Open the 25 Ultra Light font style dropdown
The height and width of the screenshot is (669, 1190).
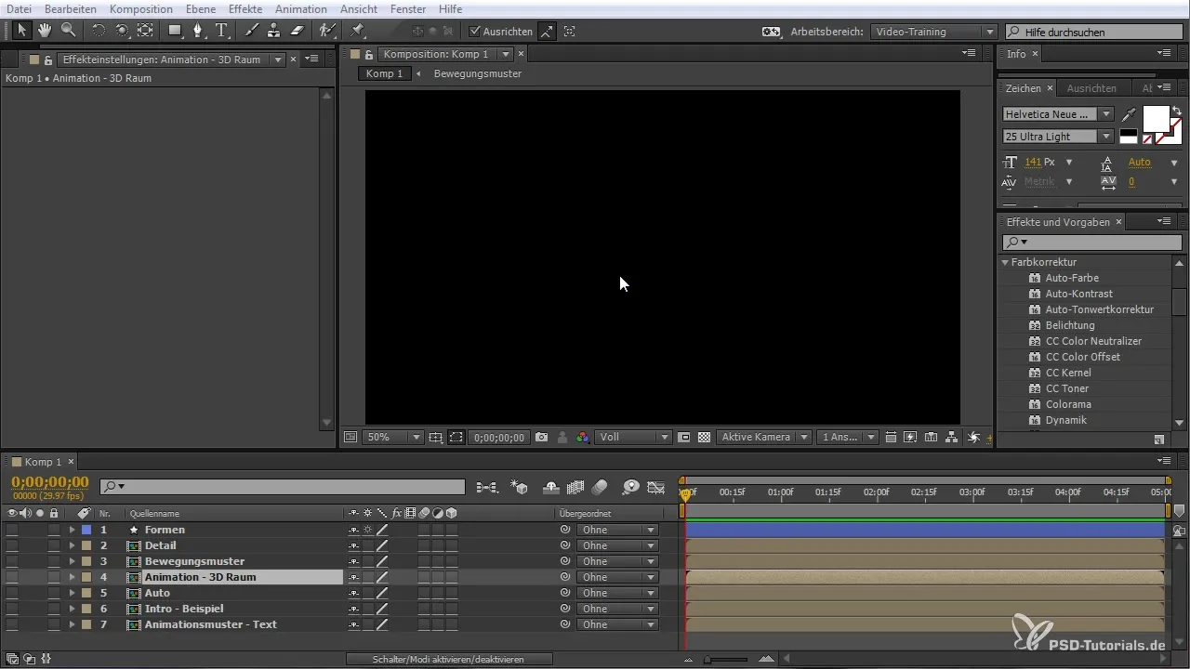[1058, 137]
